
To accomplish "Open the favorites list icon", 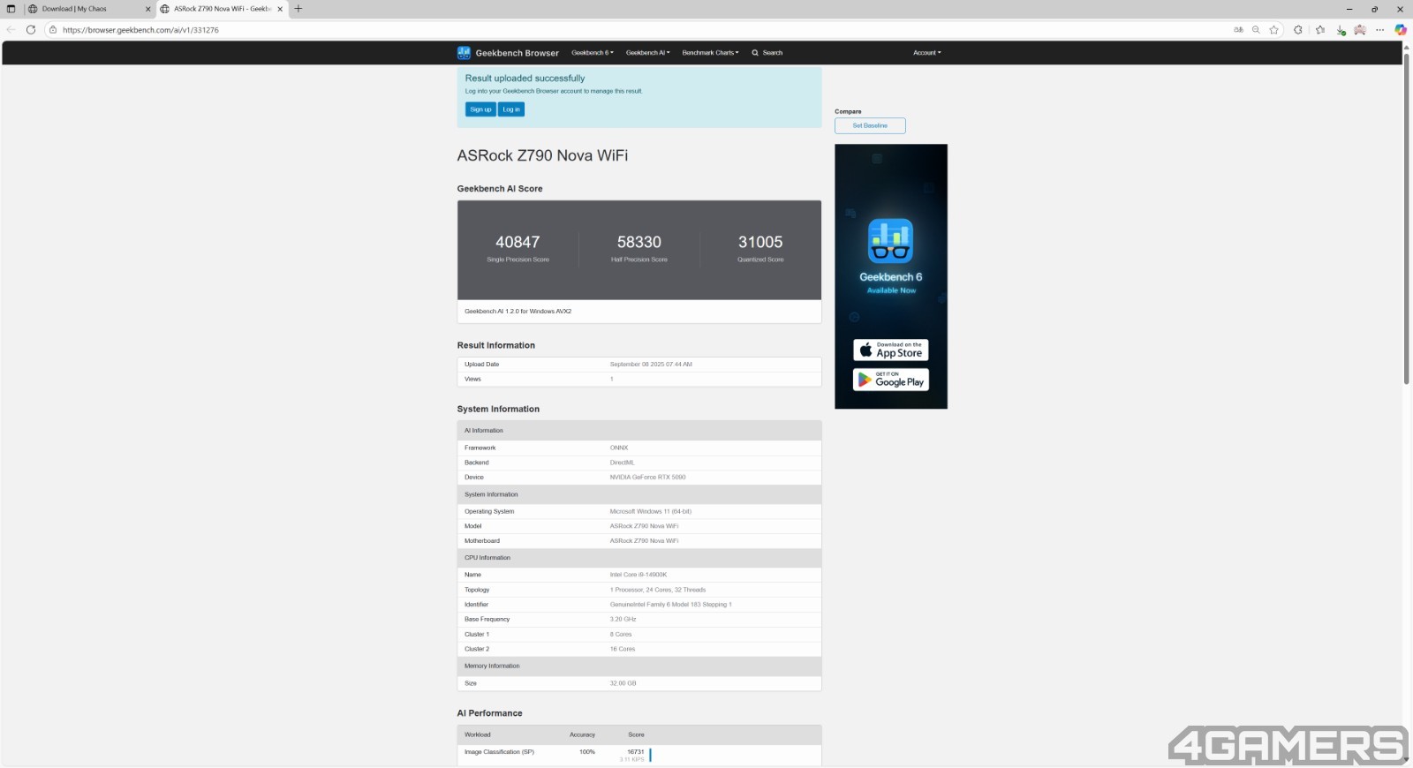I will (x=1319, y=30).
